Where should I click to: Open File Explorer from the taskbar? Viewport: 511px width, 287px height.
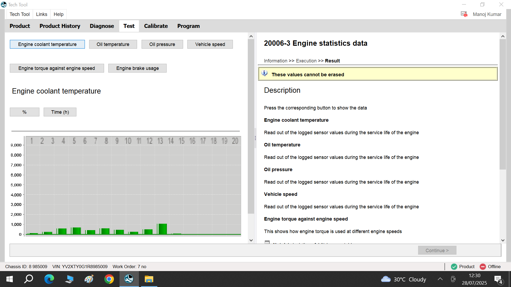pyautogui.click(x=149, y=279)
